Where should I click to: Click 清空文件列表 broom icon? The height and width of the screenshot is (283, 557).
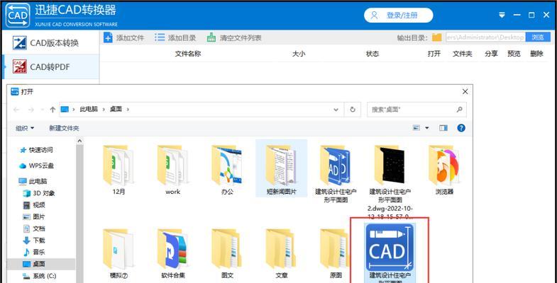click(211, 37)
